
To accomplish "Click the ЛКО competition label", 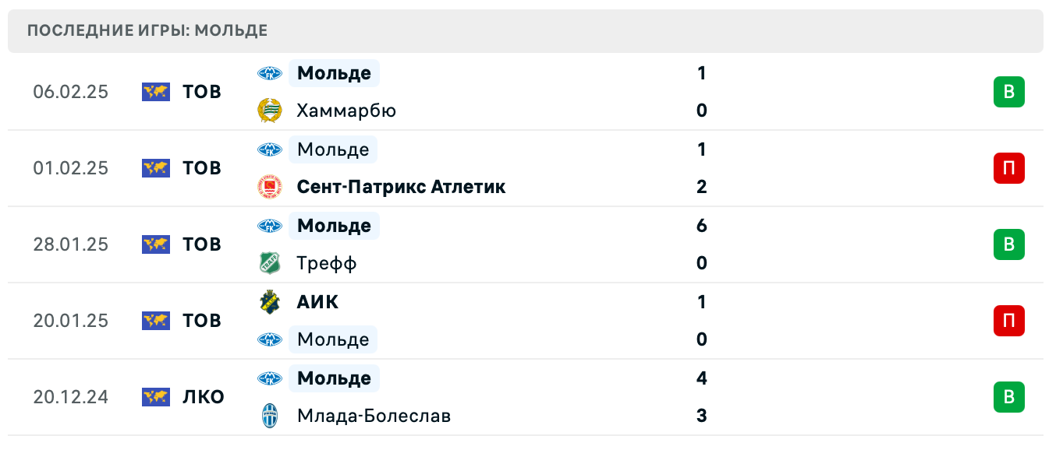I will (x=202, y=397).
